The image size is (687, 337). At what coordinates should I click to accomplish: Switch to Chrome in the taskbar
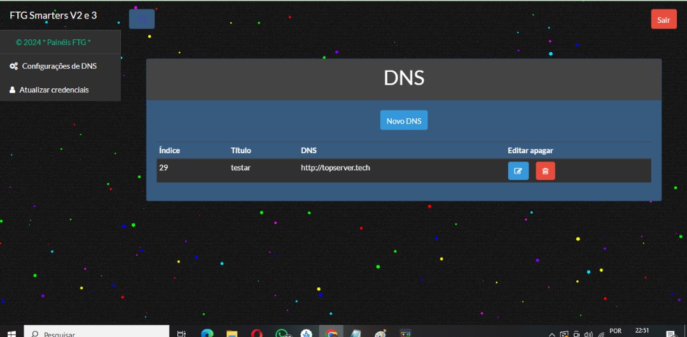coord(331,333)
